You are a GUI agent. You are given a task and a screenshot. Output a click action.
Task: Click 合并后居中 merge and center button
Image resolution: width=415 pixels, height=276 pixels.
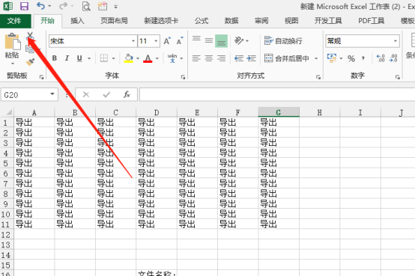tap(287, 58)
